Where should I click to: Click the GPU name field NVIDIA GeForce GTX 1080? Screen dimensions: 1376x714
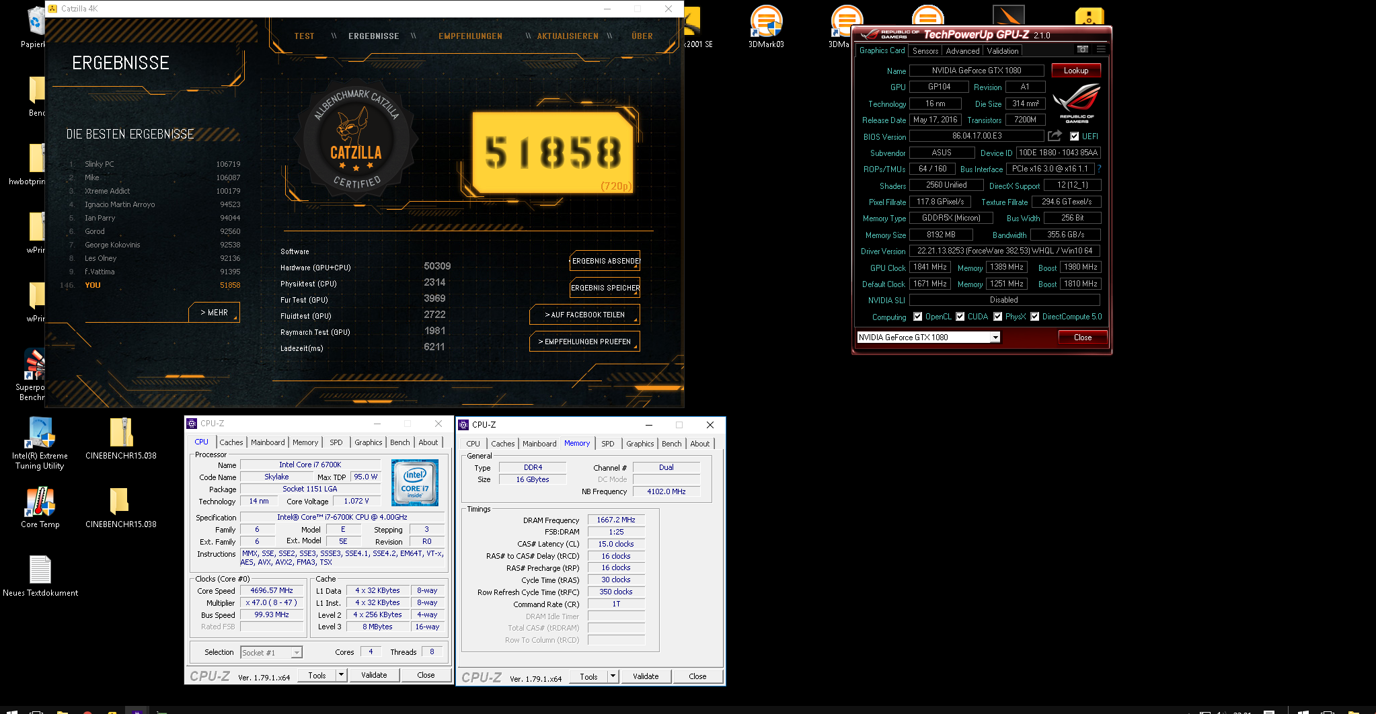977,71
